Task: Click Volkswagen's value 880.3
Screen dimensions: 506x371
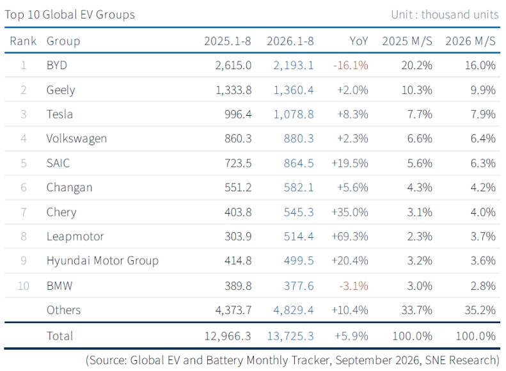Action: (299, 139)
